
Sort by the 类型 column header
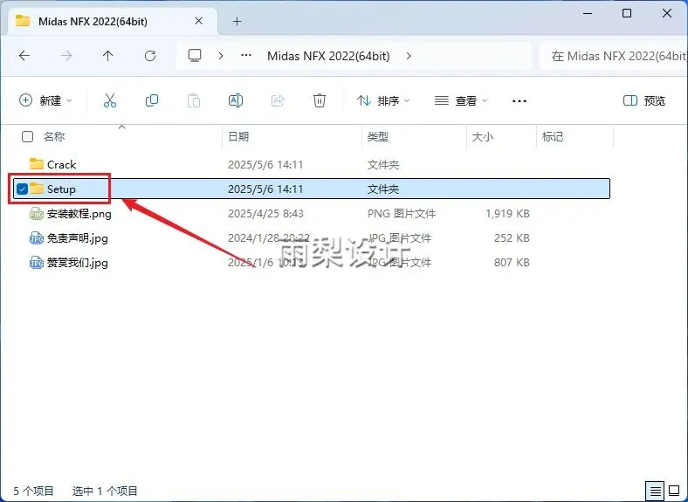coord(378,136)
